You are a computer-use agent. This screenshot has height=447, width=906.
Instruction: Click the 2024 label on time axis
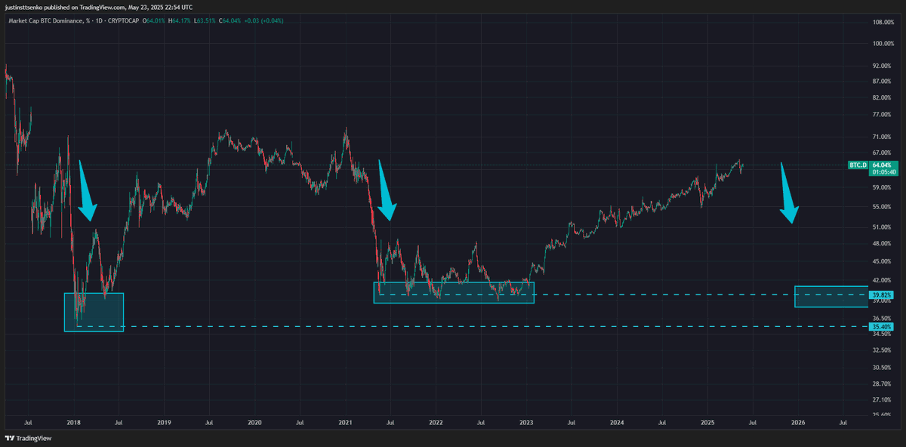pos(617,423)
